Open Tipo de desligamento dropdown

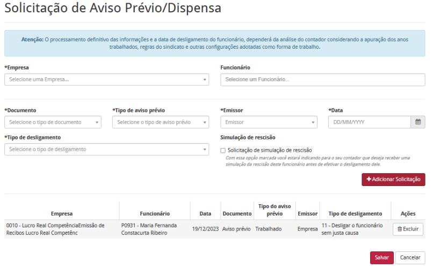click(x=106, y=149)
